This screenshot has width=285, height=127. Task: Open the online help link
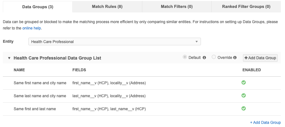point(32,28)
